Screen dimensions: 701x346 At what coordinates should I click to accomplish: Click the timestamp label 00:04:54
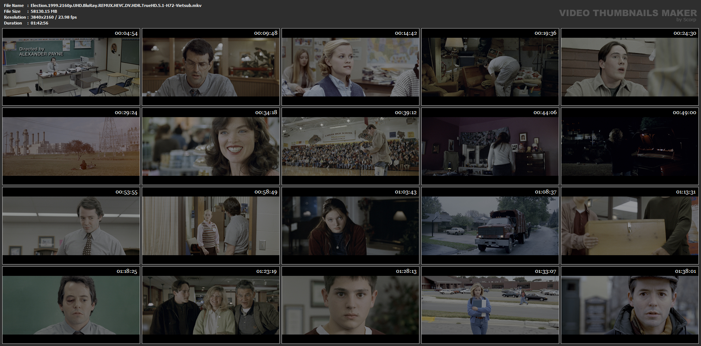click(x=126, y=33)
